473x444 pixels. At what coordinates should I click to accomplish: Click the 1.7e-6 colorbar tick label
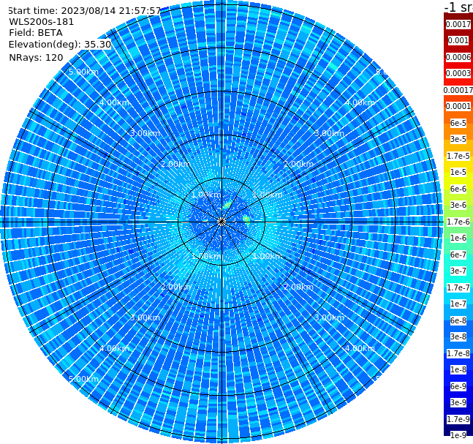(458, 222)
